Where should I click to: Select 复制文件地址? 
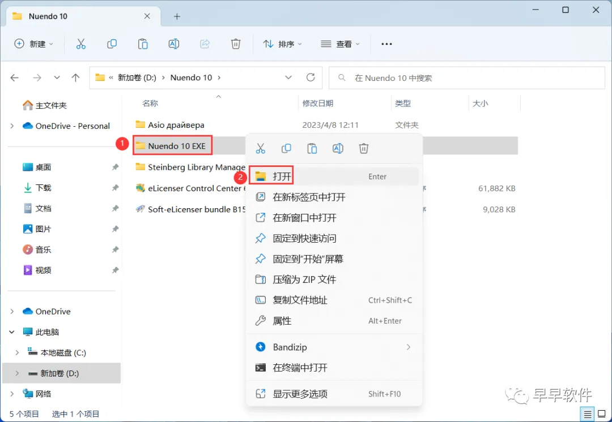[334, 300]
